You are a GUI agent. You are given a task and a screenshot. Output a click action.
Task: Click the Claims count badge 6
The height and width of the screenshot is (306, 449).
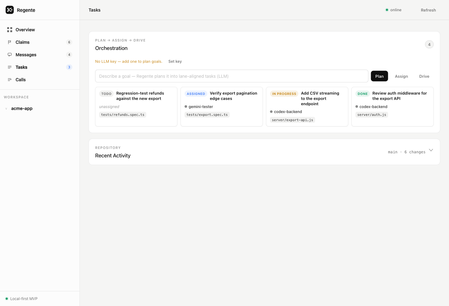pyautogui.click(x=69, y=42)
